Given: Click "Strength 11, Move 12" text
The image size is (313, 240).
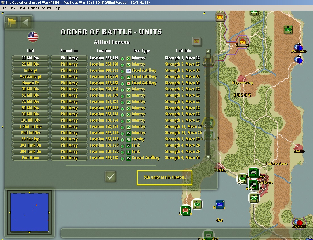Looking at the screenshot, I should [x=183, y=127].
